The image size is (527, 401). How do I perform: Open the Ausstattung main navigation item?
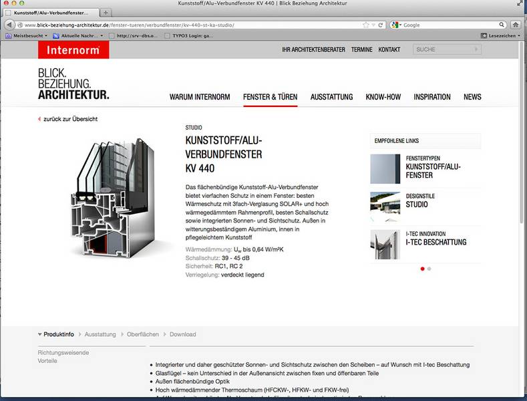point(332,97)
